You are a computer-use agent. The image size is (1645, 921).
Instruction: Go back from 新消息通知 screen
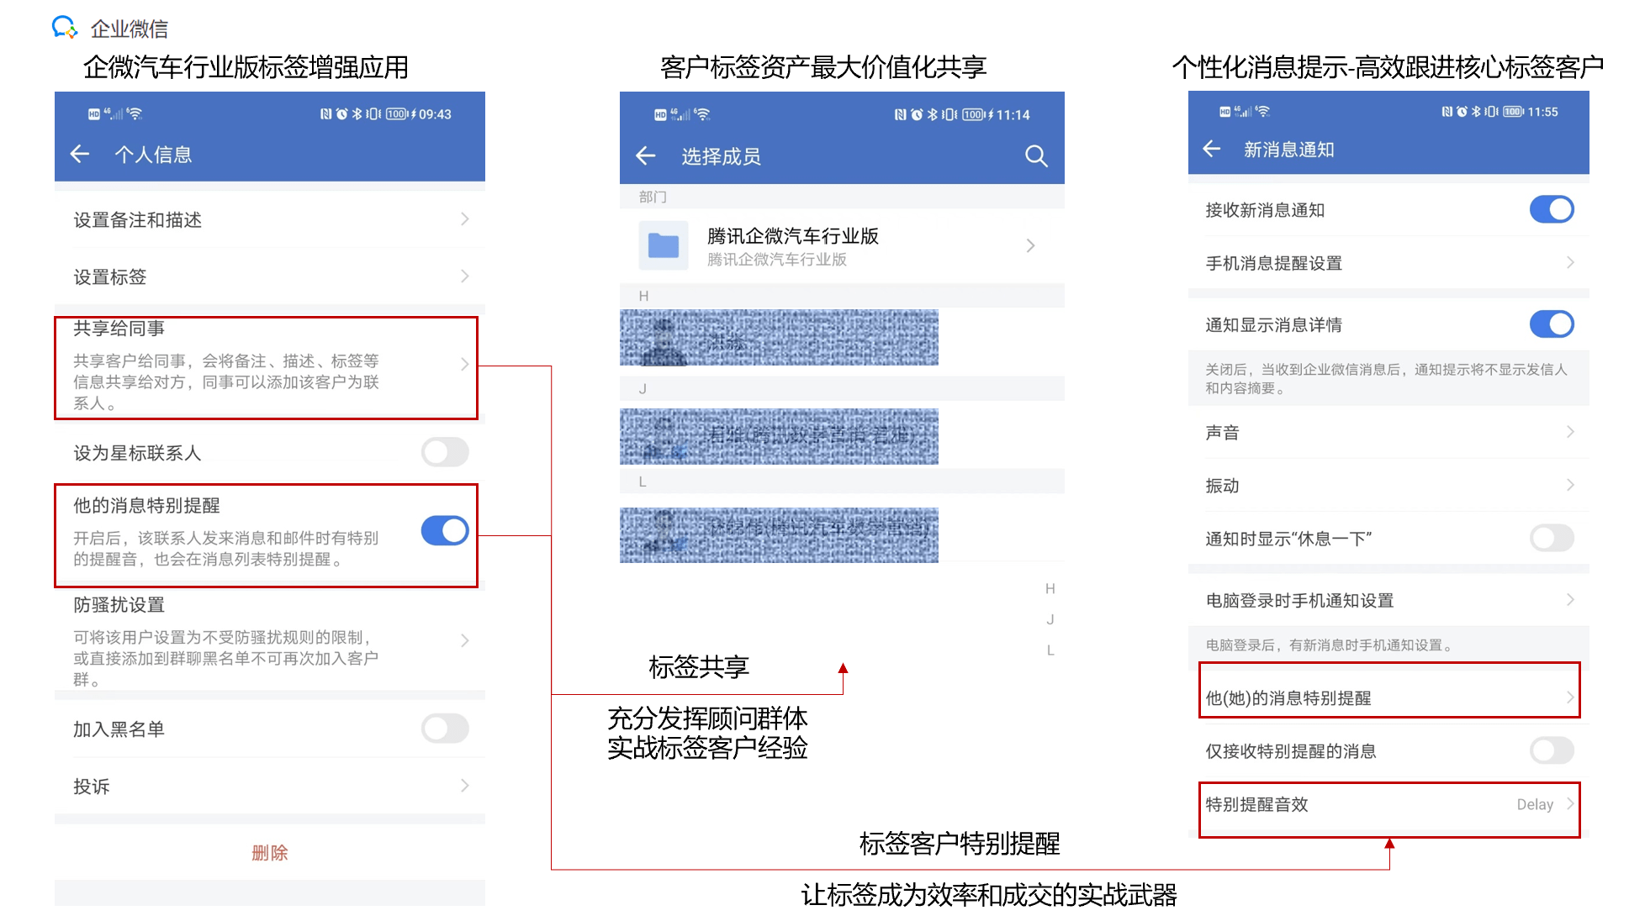tap(1211, 149)
